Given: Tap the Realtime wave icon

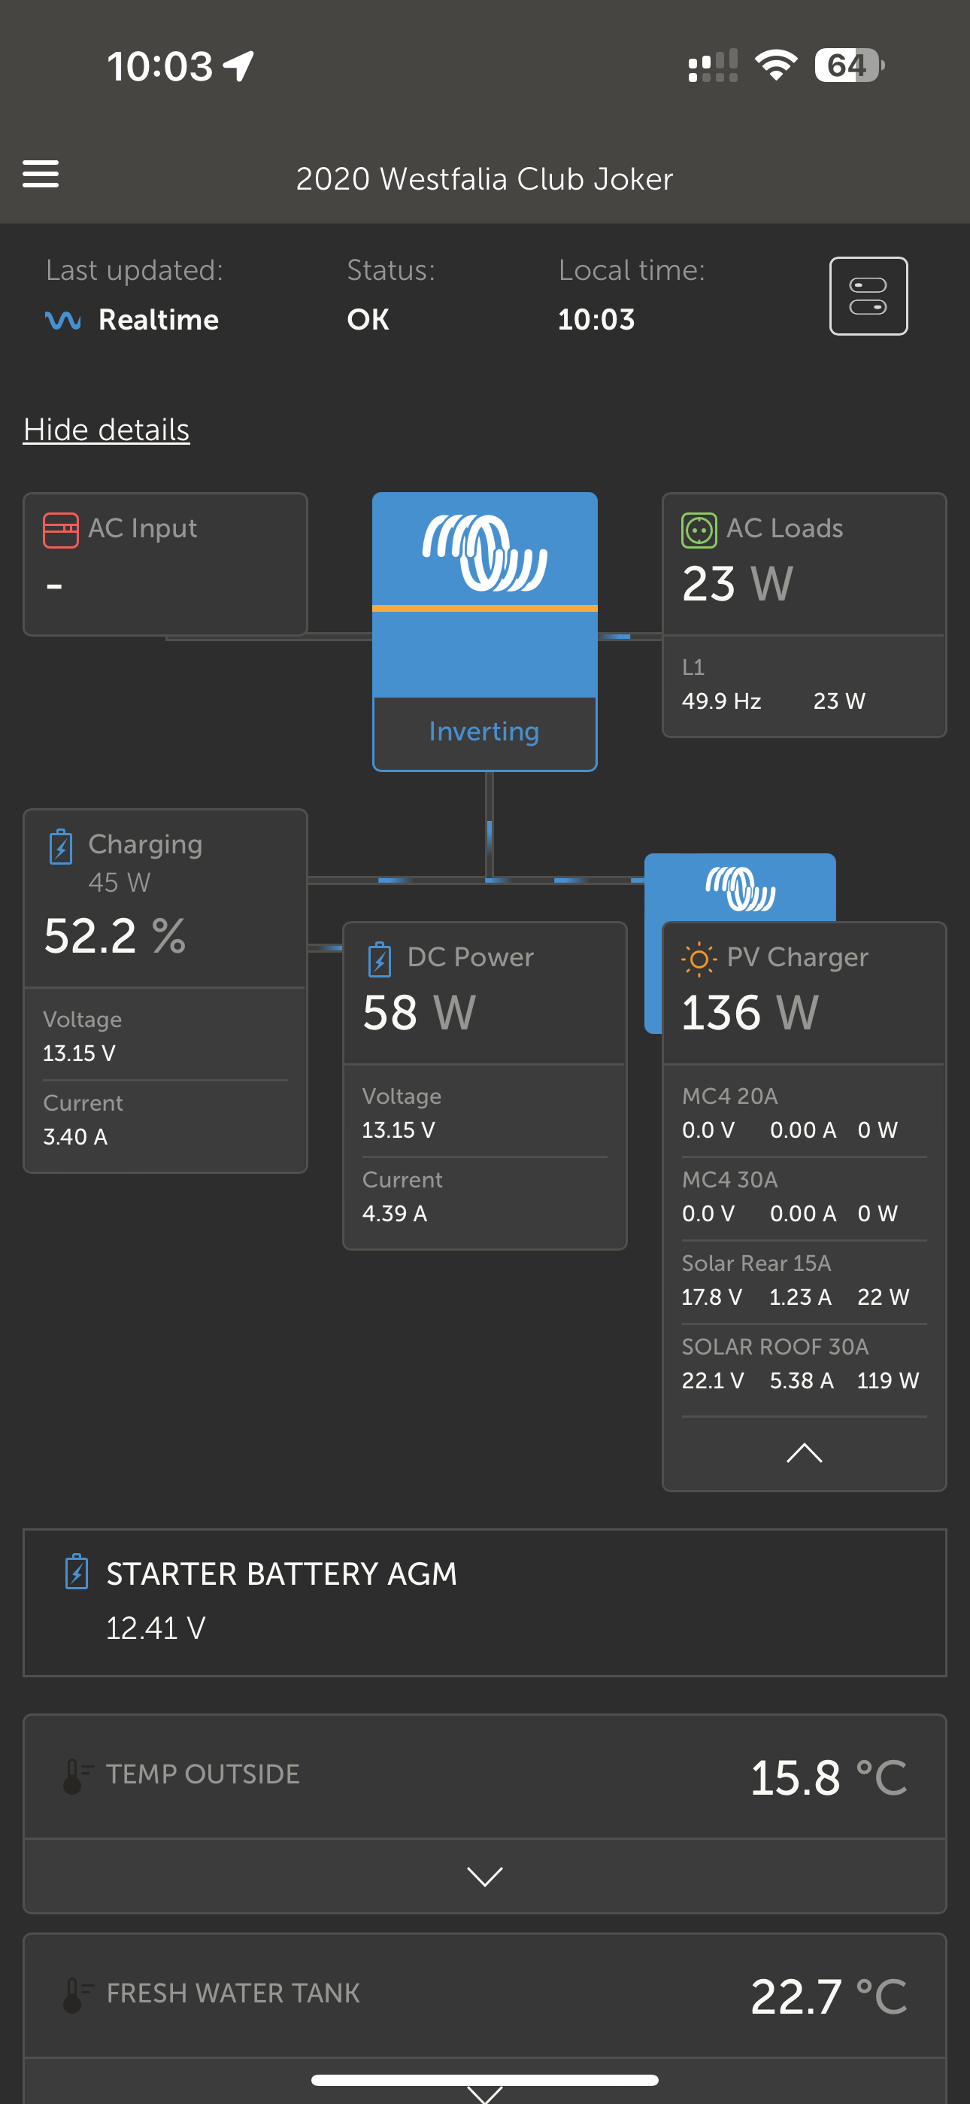Looking at the screenshot, I should pyautogui.click(x=63, y=319).
